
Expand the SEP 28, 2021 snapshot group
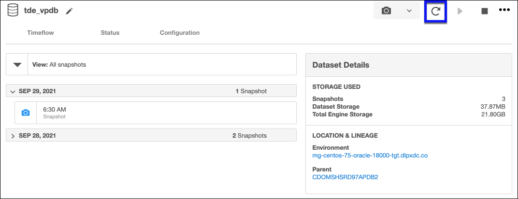[13, 136]
